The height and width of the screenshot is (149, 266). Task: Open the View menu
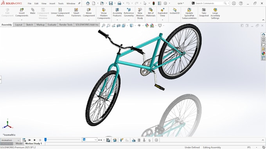point(44,4)
